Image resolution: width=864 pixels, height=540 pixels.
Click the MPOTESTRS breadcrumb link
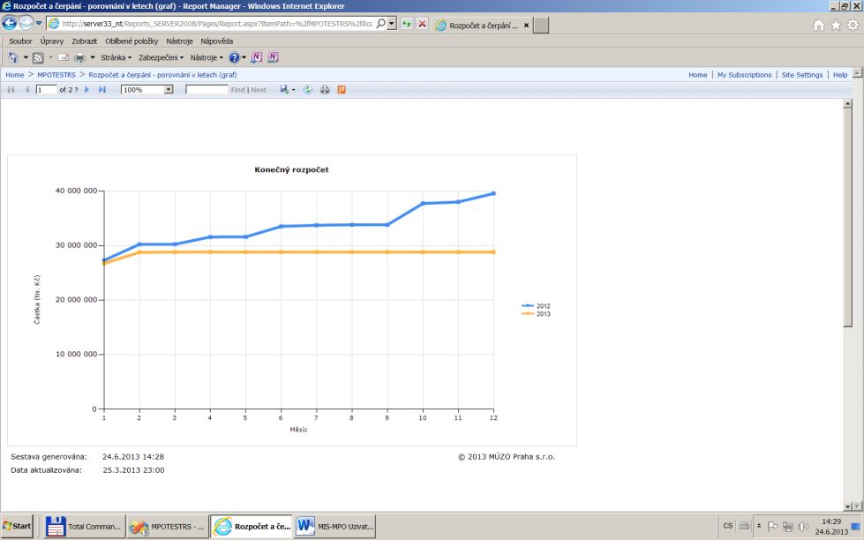coord(56,75)
